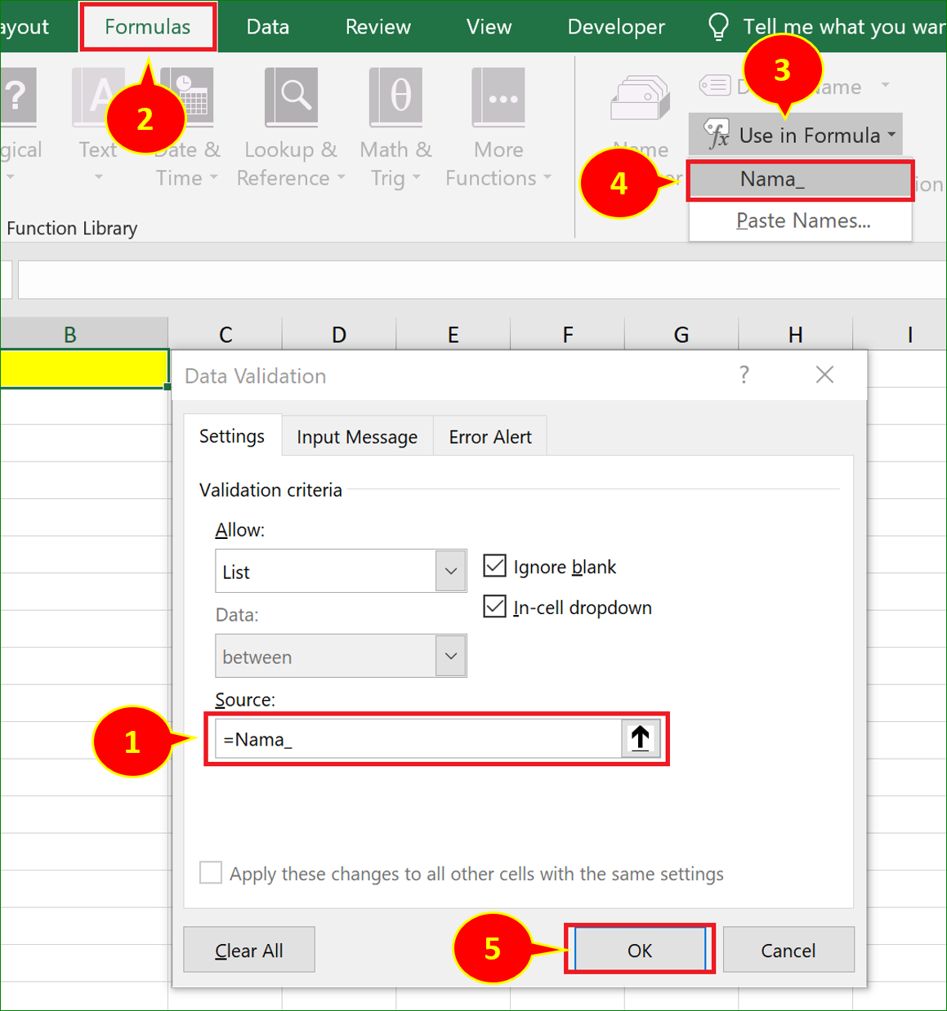Check Apply these changes to all other cells
The image size is (947, 1011).
pyautogui.click(x=210, y=872)
